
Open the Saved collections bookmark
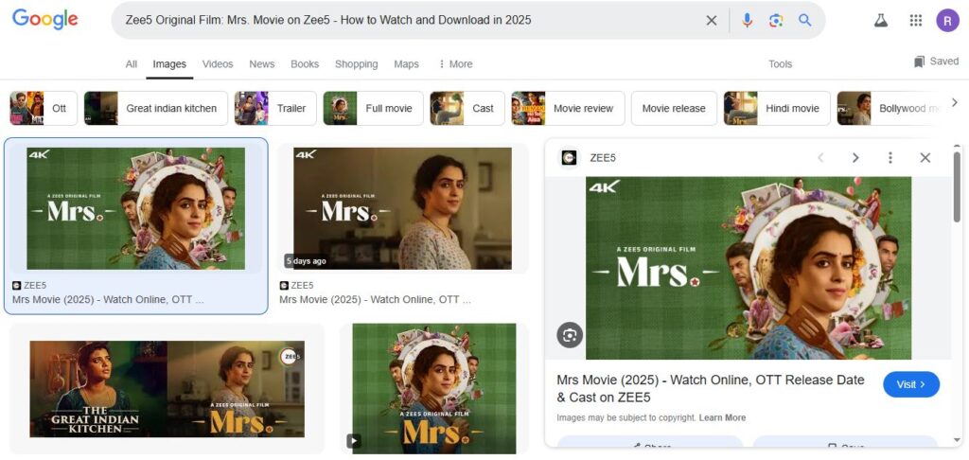935,62
